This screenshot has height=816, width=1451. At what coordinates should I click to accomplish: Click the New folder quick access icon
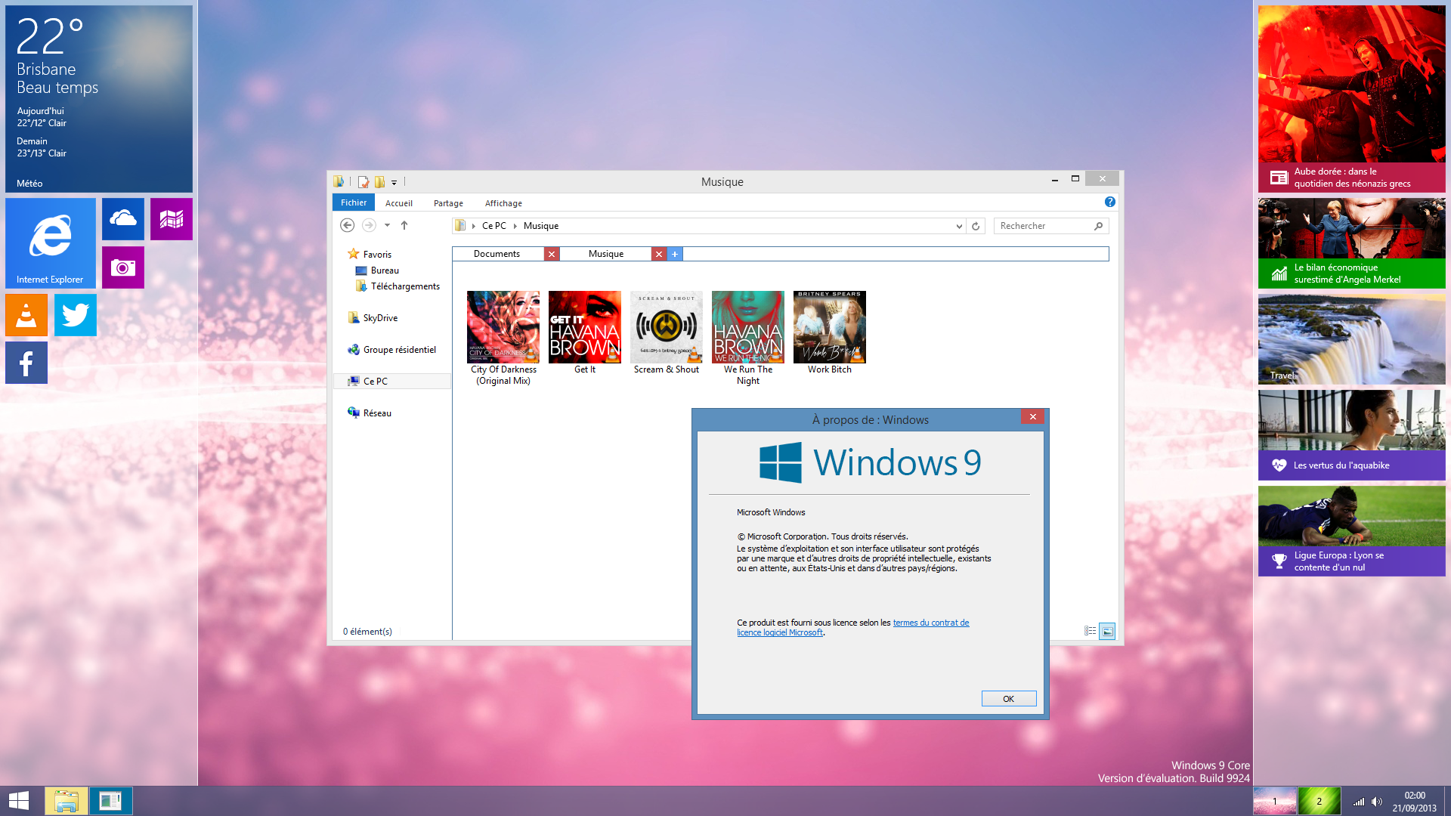(x=379, y=182)
